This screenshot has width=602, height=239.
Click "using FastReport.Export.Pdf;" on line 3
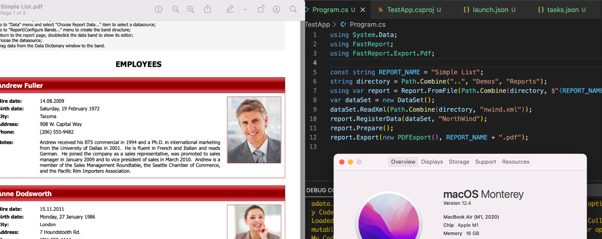(x=382, y=53)
